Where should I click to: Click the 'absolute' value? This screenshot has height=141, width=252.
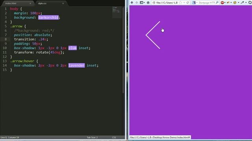point(42,35)
